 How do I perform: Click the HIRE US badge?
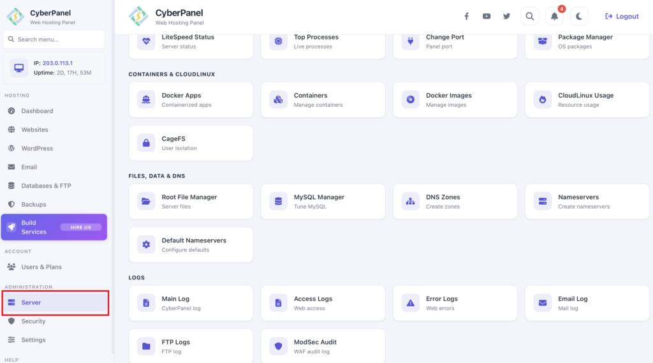point(81,227)
